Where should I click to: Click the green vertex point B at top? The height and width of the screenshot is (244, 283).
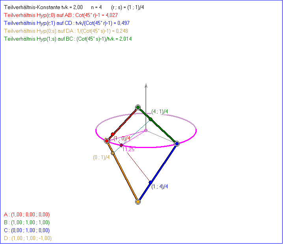tap(138, 107)
